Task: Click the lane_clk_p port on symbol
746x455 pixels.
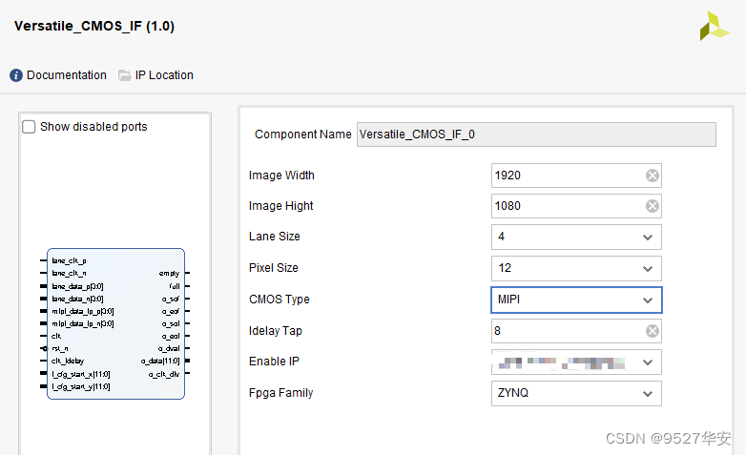Action: point(69,259)
